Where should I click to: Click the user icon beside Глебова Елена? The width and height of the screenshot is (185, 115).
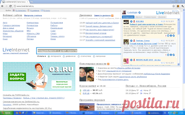[x=134, y=41]
